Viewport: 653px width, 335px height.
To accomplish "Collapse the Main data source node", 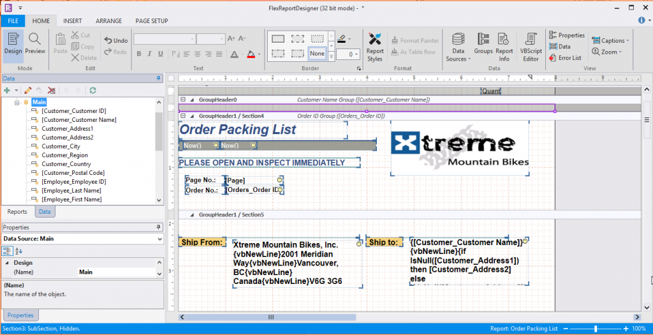I will pos(17,102).
